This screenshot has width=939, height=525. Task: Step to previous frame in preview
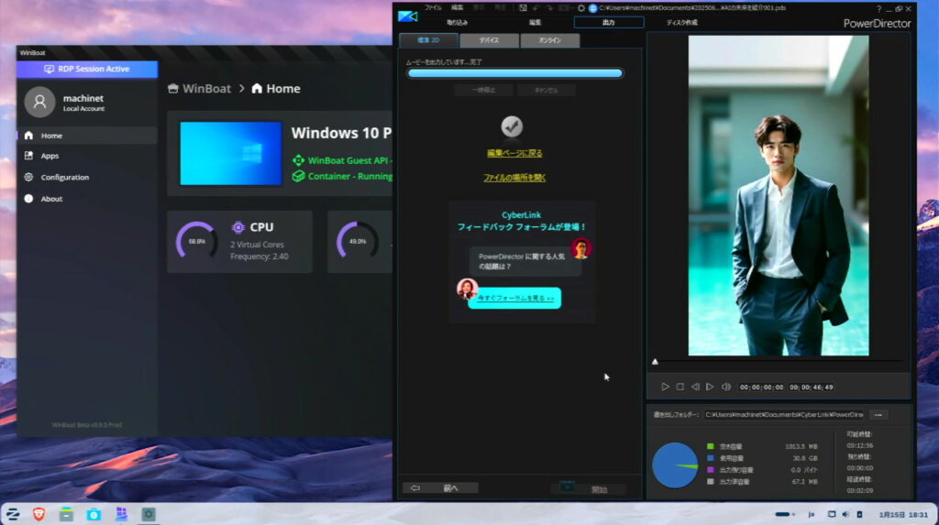point(695,387)
